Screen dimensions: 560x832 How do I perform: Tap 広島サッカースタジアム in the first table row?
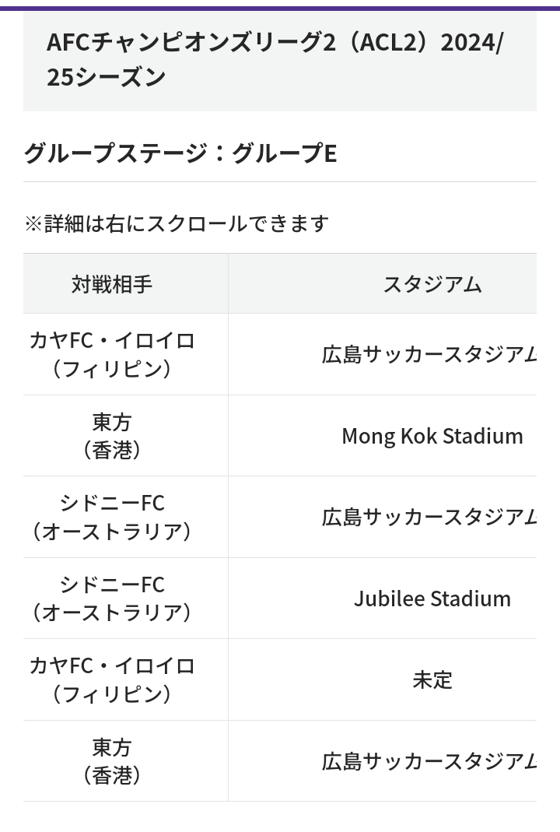(x=429, y=355)
